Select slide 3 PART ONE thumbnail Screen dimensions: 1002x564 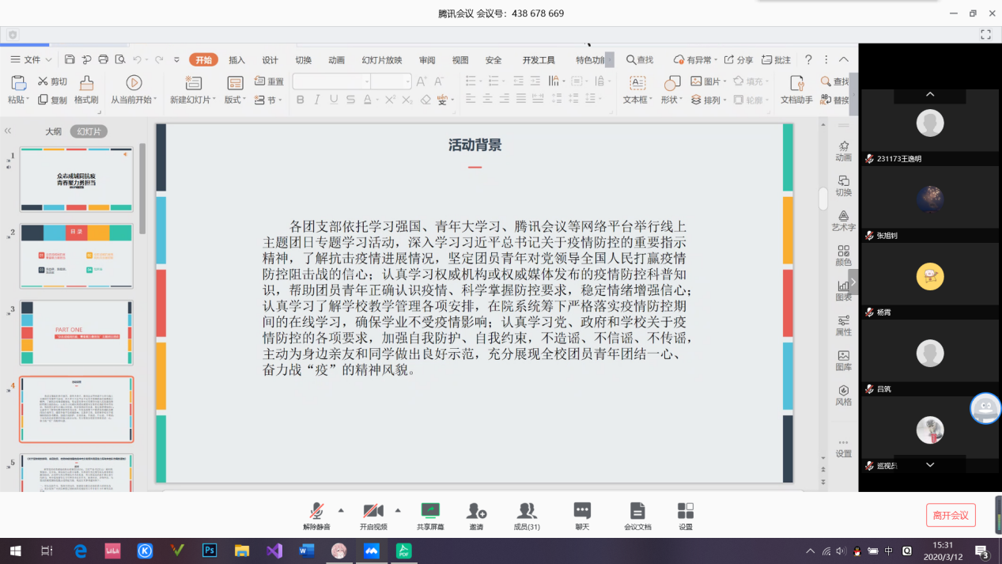point(77,332)
